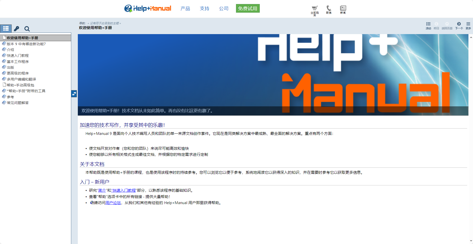The height and width of the screenshot is (244, 473).
Task: Expand the book icon beside 常见问题解答
Action: click(4, 103)
